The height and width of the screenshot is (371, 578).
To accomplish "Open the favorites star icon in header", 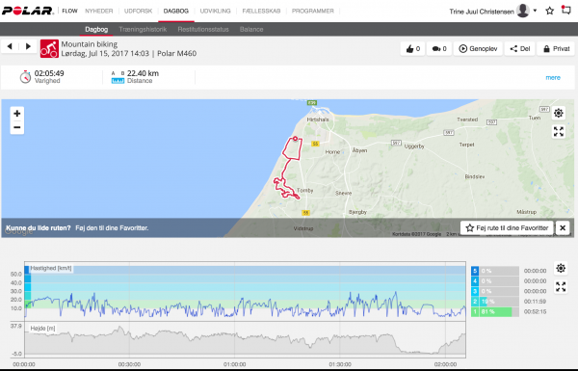I will click(550, 11).
